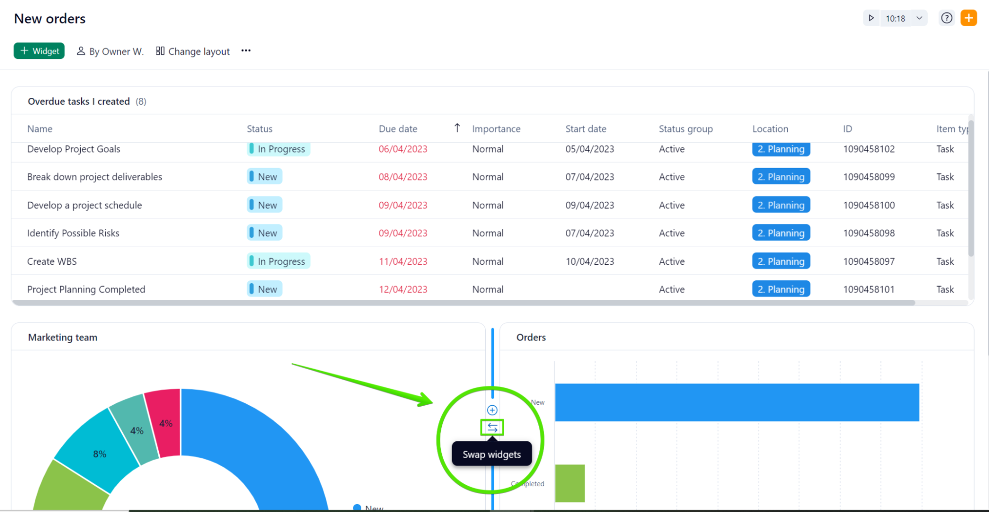
Task: Open Change layout options
Action: pos(193,51)
